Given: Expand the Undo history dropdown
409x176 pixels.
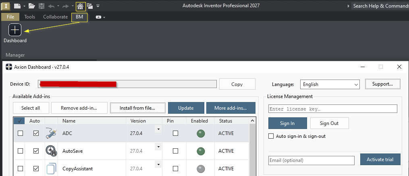Looking at the screenshot, I should click(x=58, y=6).
